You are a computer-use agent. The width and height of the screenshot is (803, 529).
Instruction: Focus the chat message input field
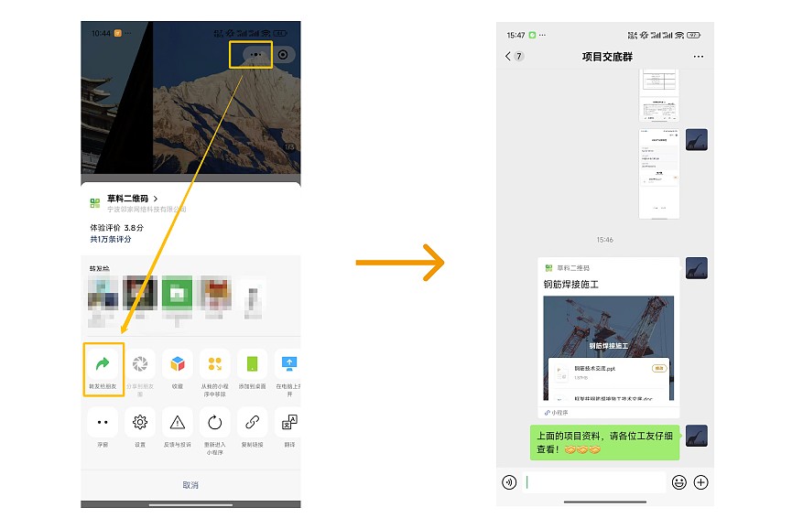pyautogui.click(x=594, y=482)
